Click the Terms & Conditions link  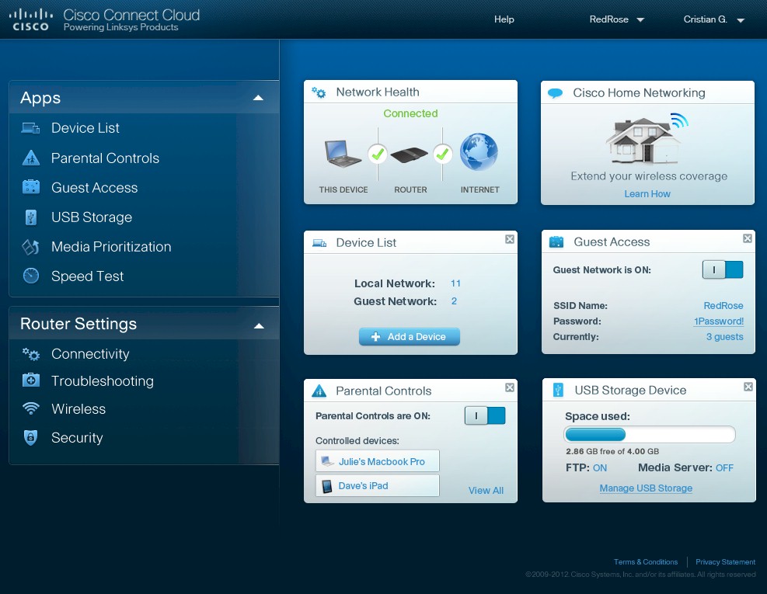click(646, 562)
